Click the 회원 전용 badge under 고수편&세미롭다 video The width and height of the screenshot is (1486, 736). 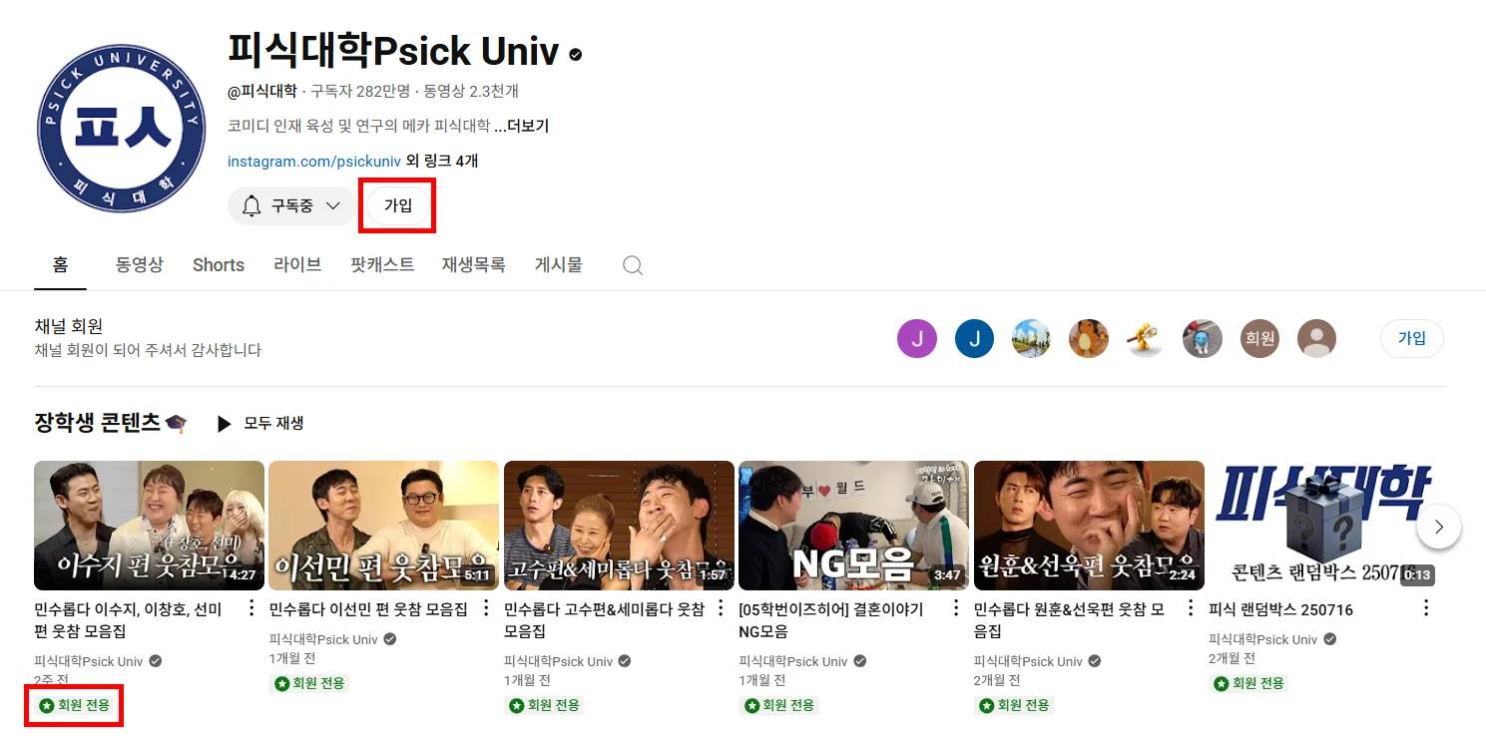click(544, 705)
